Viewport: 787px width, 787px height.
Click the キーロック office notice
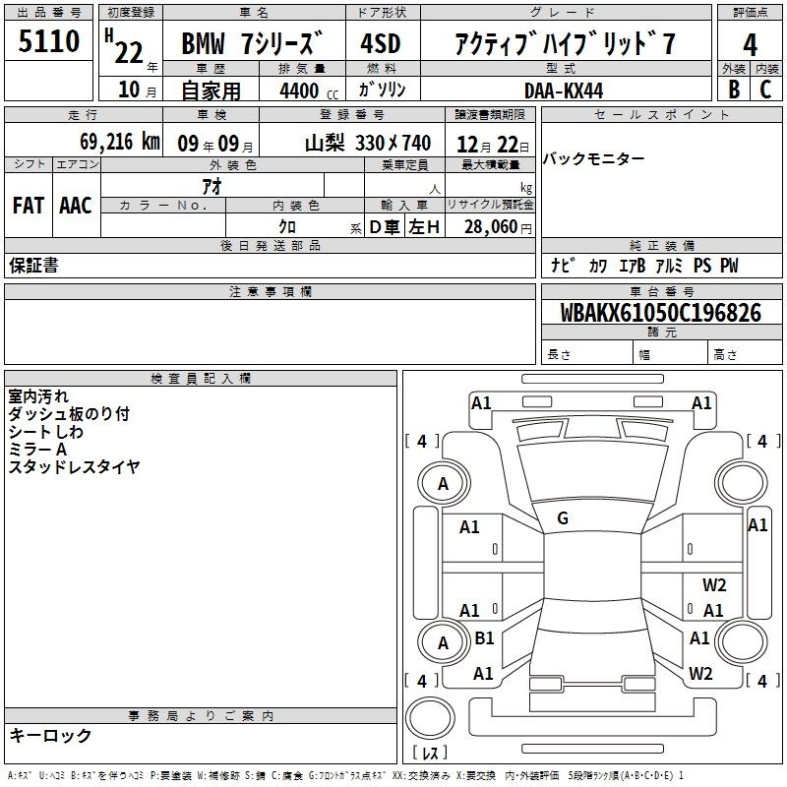(x=51, y=736)
